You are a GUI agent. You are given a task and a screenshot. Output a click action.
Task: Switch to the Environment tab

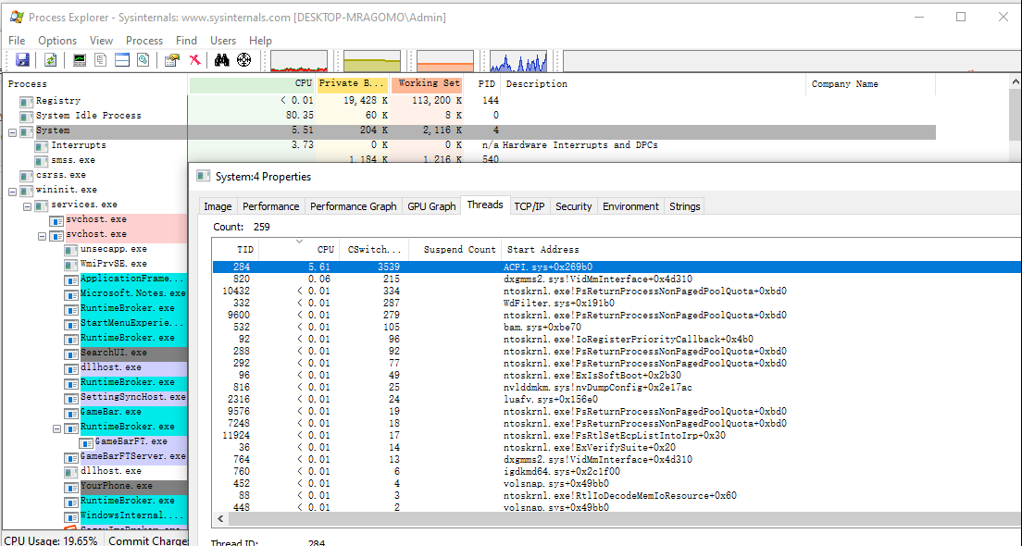(x=631, y=205)
